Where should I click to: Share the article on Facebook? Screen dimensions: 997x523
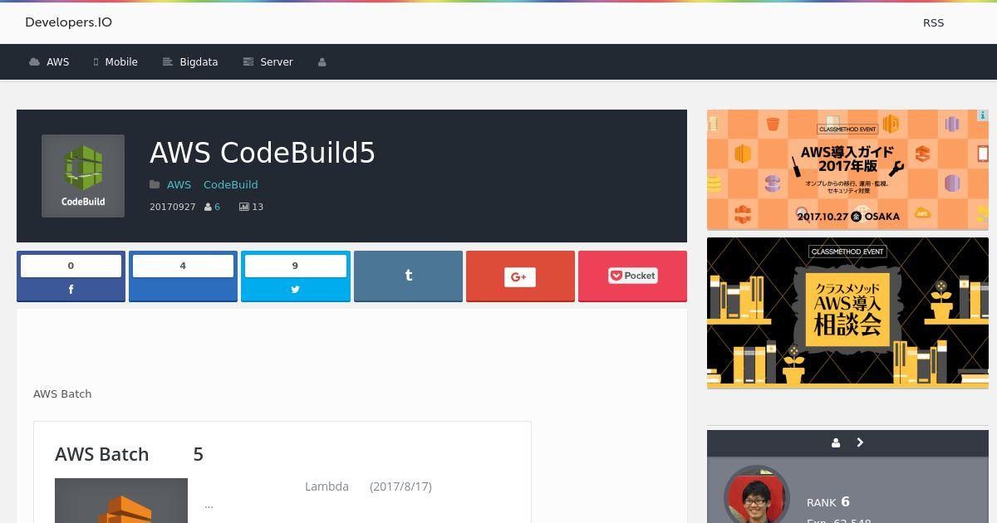pos(71,276)
